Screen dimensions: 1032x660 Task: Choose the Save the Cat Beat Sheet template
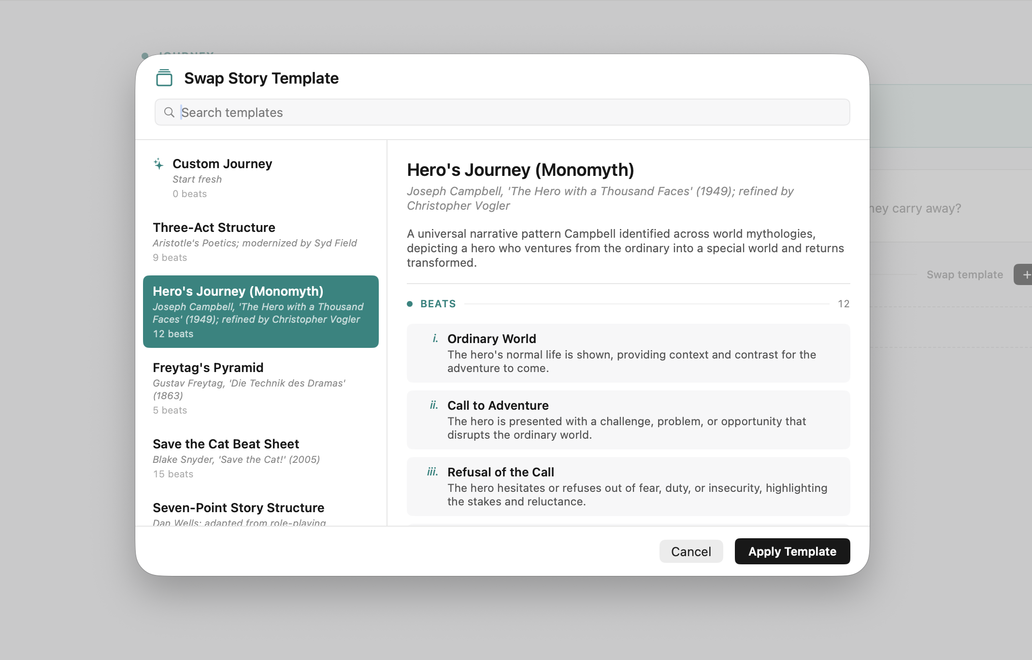click(x=261, y=458)
